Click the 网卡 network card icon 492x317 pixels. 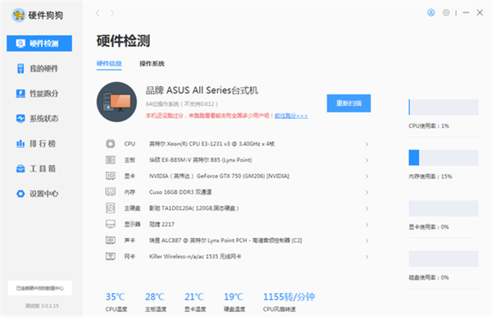coord(110,256)
